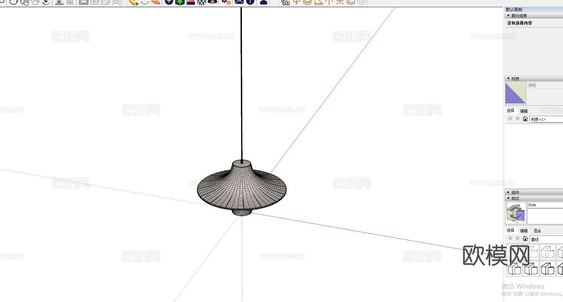563x302 pixels.
Task: Pick the third style thumbnail in bottom row
Action: point(548,268)
